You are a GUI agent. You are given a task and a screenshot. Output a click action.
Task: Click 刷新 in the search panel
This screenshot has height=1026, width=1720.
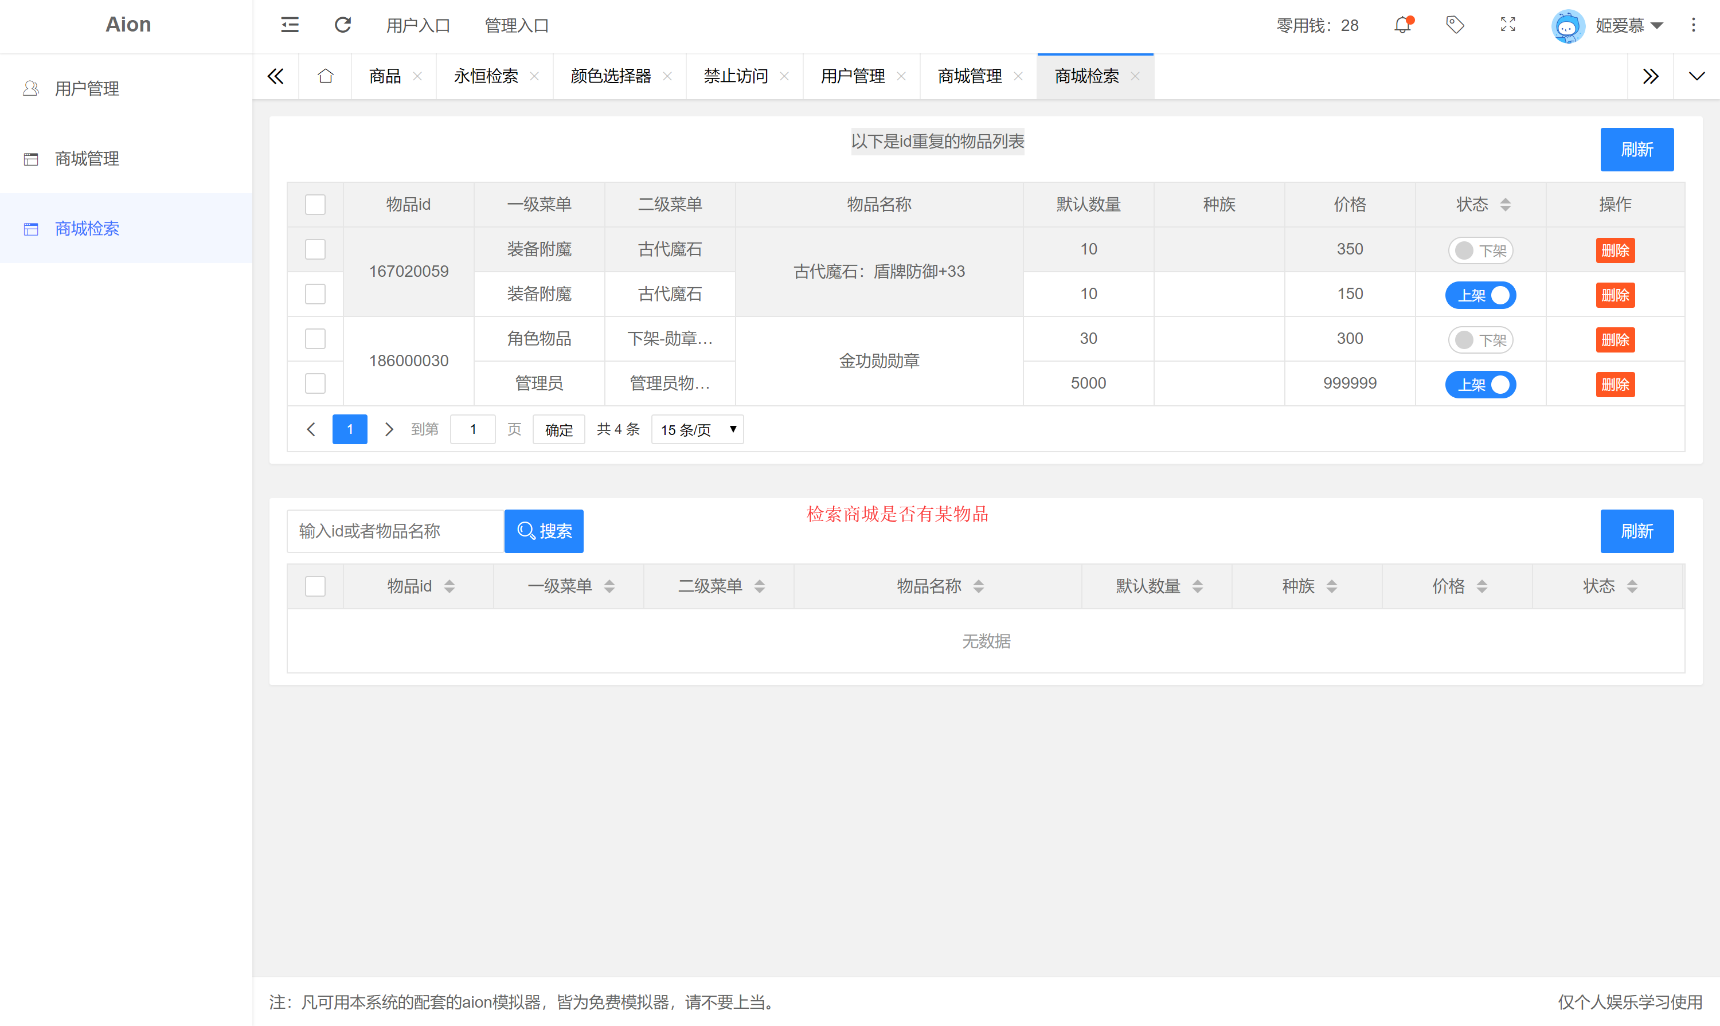click(1637, 531)
